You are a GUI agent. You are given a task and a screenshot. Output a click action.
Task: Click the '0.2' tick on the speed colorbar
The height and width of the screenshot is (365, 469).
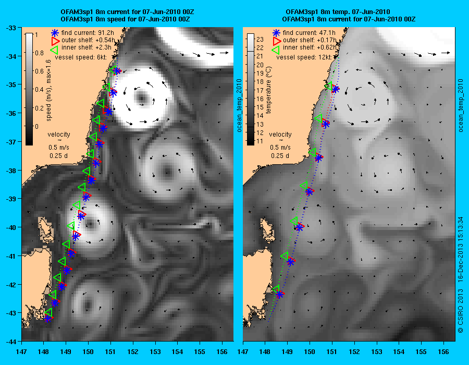click(x=40, y=108)
